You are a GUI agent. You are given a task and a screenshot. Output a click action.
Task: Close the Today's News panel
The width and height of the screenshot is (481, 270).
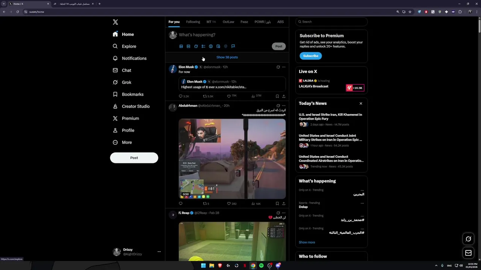tap(361, 103)
